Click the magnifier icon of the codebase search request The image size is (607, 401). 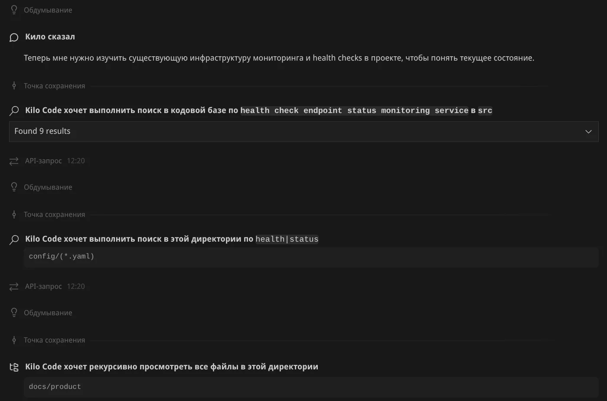[x=14, y=110]
